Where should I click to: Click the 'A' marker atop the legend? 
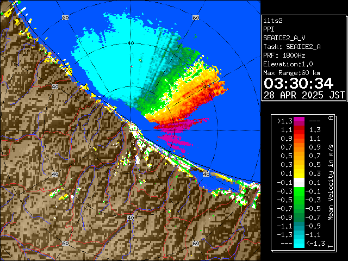click(x=331, y=118)
